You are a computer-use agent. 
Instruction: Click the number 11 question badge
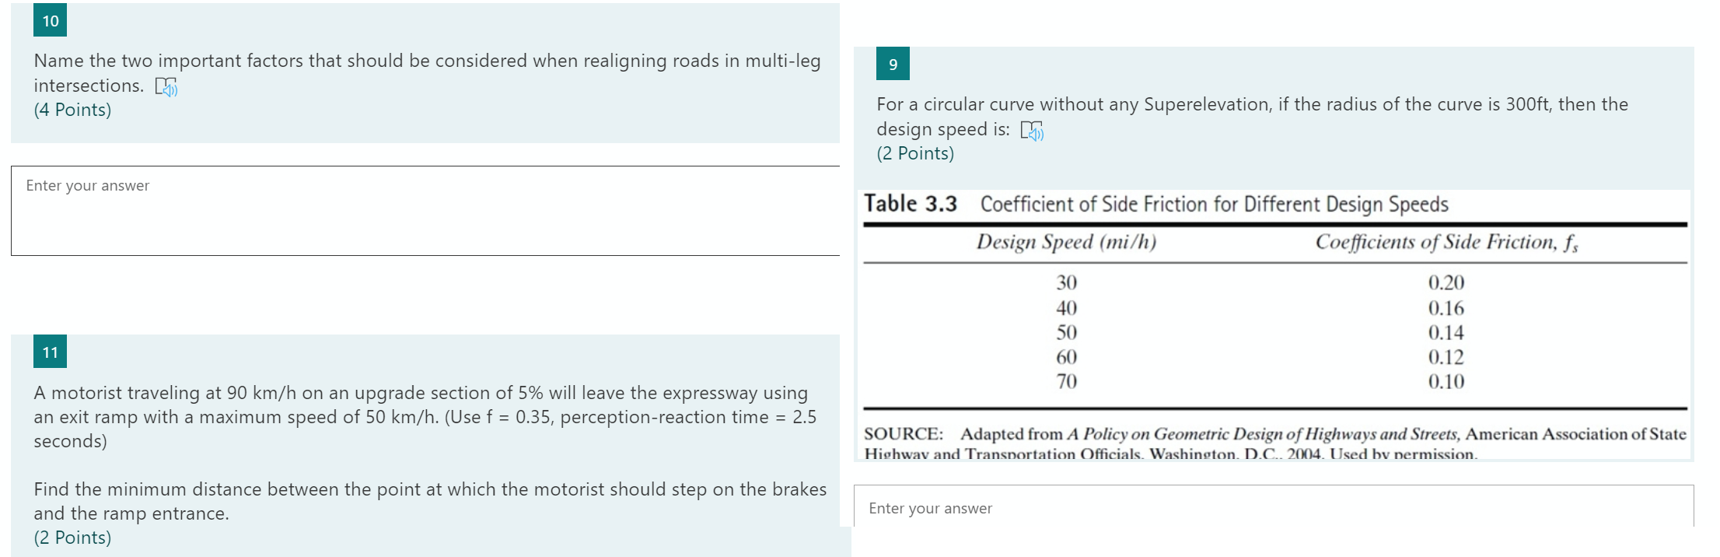[x=51, y=352]
